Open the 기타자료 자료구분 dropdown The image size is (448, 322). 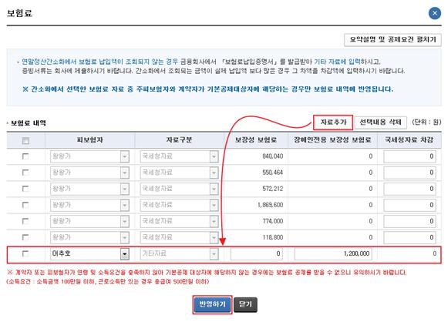179,253
